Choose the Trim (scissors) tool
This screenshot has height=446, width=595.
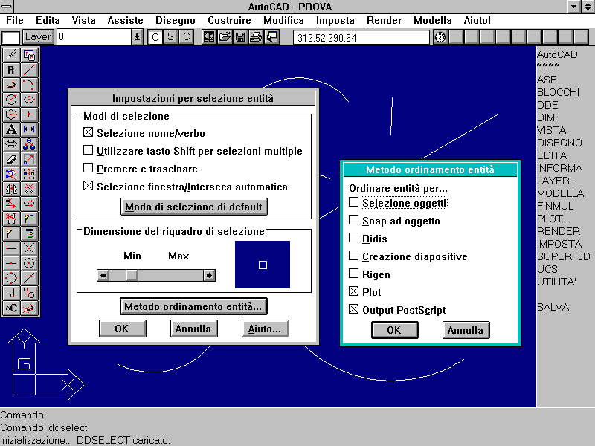pyautogui.click(x=11, y=219)
